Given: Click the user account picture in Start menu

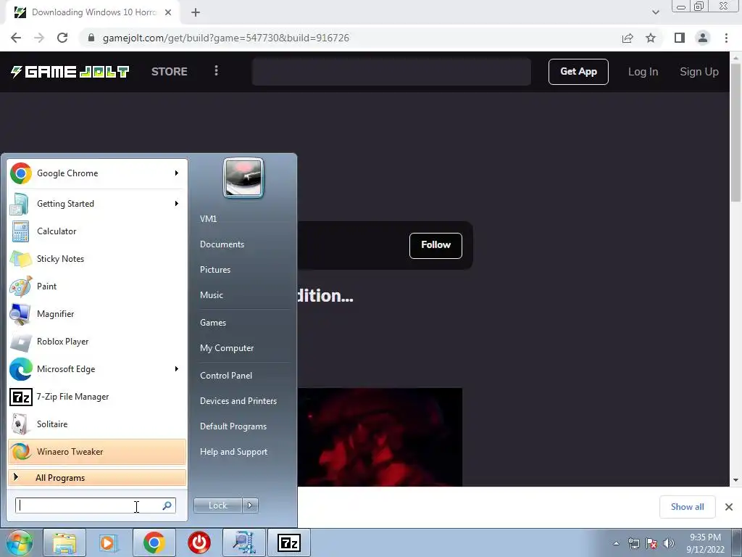Looking at the screenshot, I should tap(243, 178).
